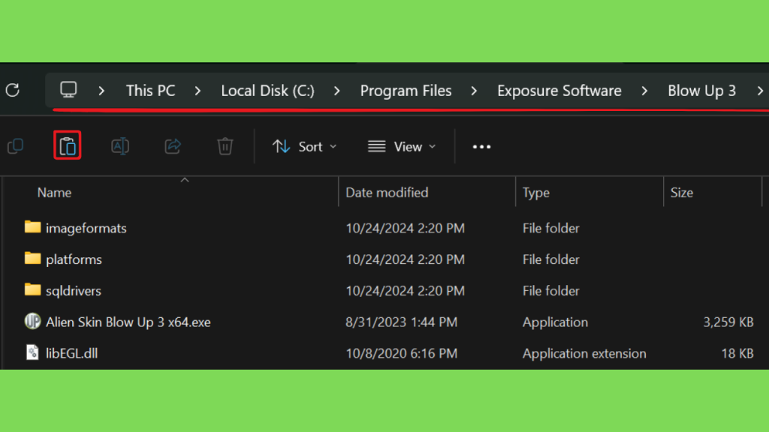Expand chevron after the PC icon
Image resolution: width=769 pixels, height=432 pixels.
point(101,91)
